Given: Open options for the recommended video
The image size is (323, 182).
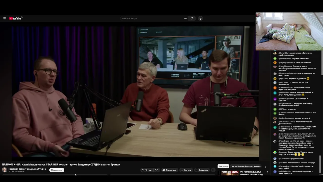Looking at the screenshot, I should pos(267,172).
